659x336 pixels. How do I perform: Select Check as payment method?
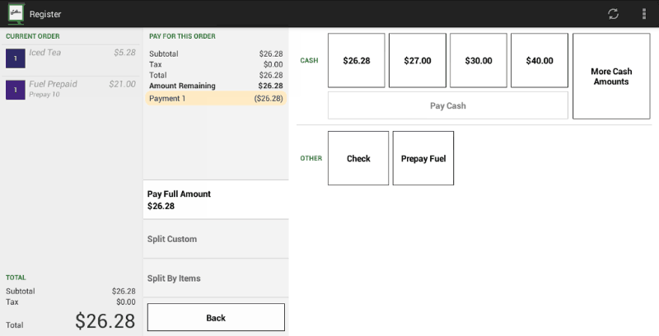point(358,158)
